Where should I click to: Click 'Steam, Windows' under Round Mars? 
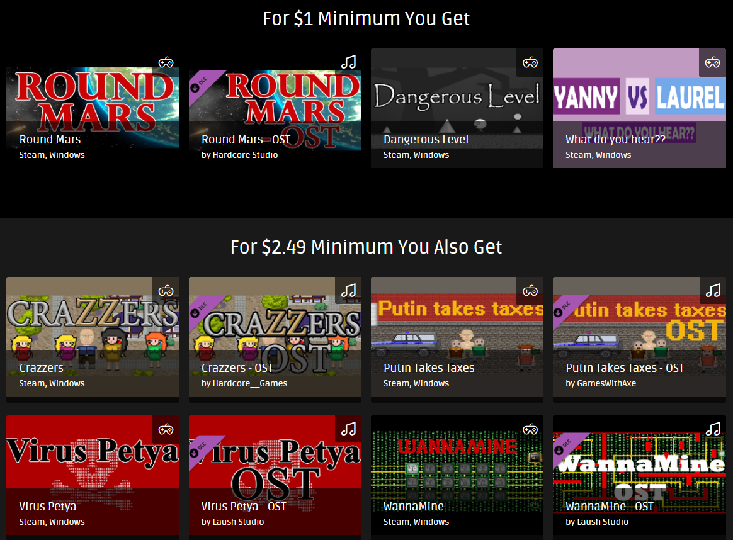tap(52, 155)
